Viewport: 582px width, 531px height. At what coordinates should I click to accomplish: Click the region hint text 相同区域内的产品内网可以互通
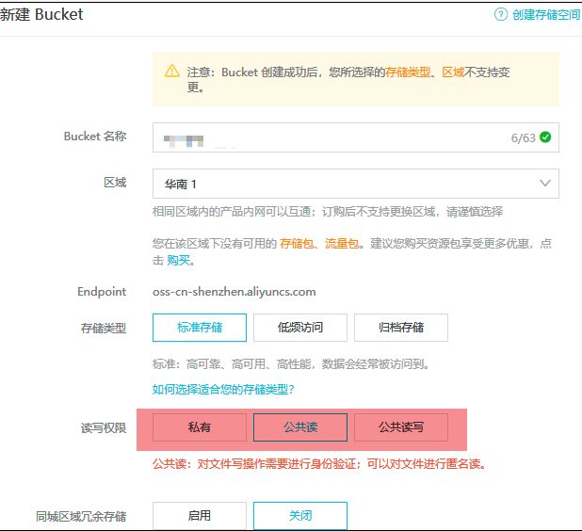click(x=328, y=212)
